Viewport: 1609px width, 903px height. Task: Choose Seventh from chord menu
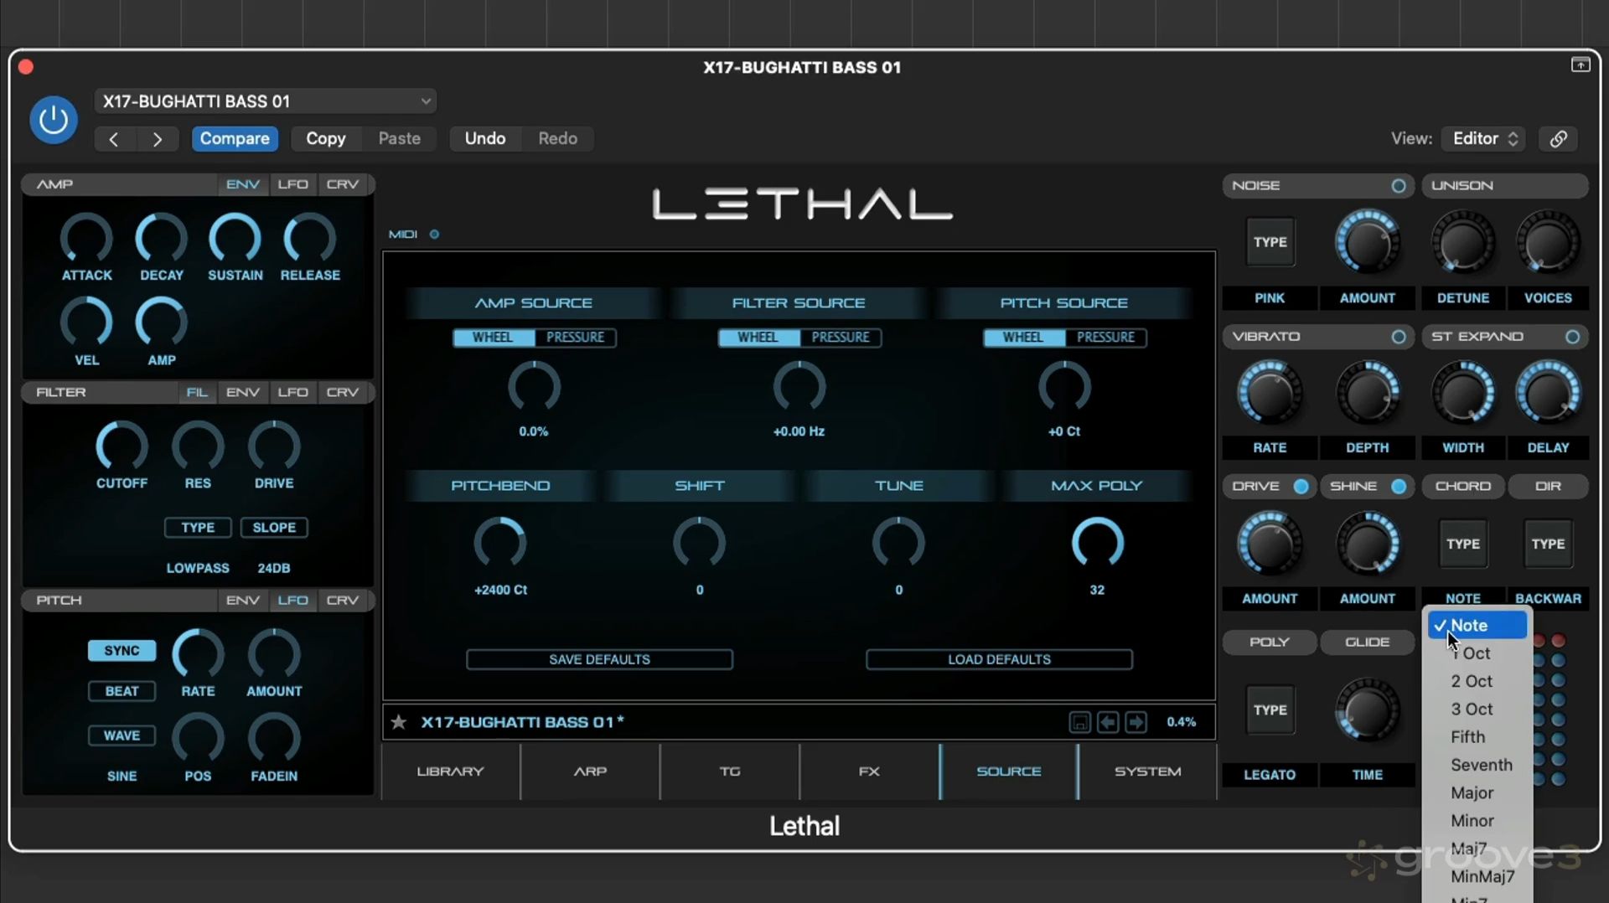coord(1477,765)
